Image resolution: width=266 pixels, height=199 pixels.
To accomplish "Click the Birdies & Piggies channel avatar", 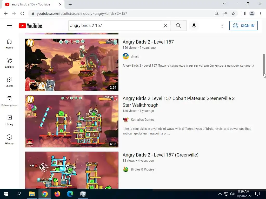I will [126, 169].
